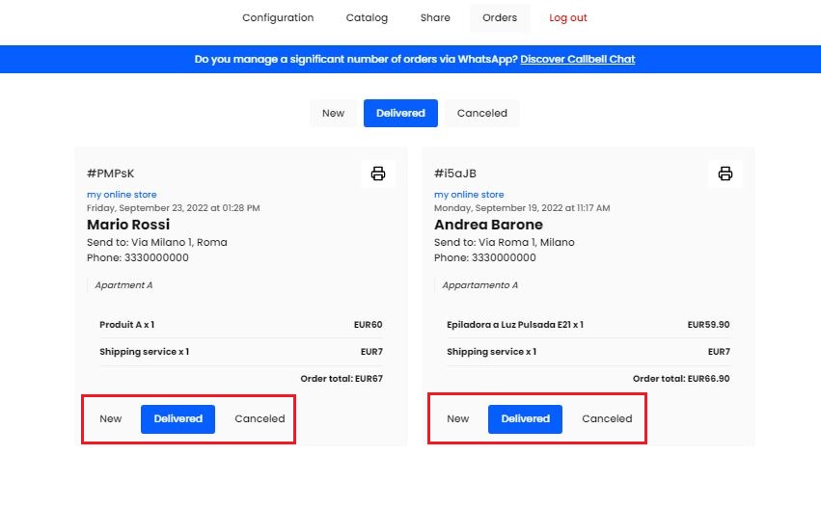The height and width of the screenshot is (509, 821).
Task: Print order #PMPsK using printer icon
Action: (378, 174)
